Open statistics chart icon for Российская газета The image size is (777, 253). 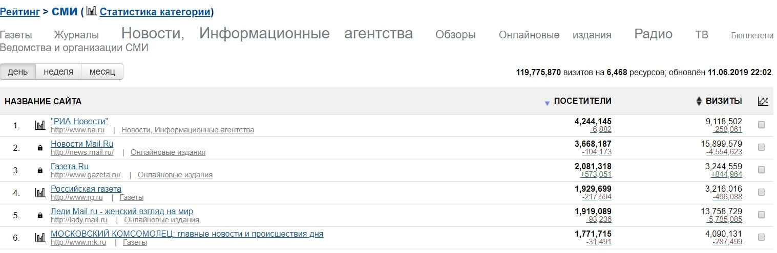[x=40, y=193]
